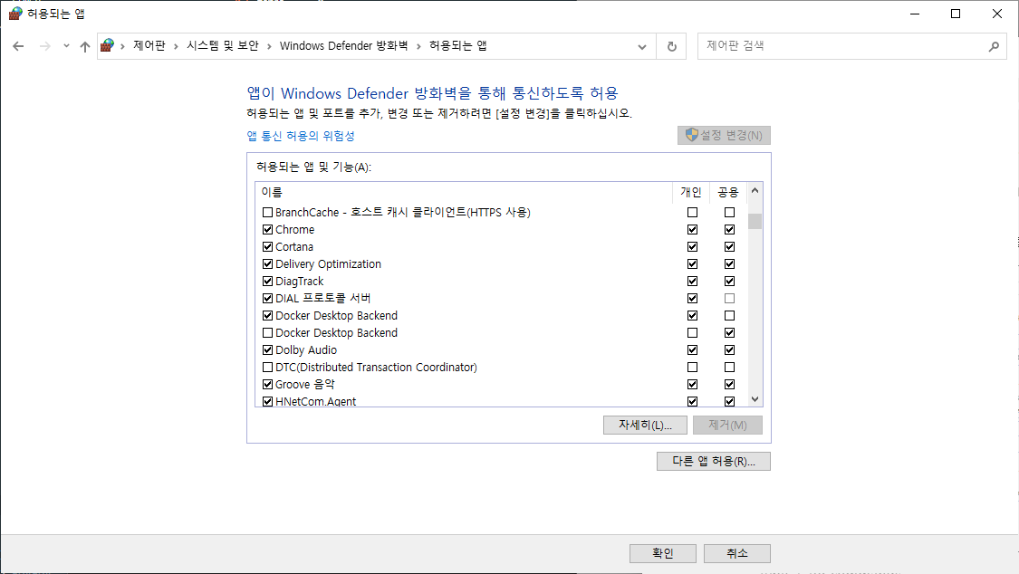Toggle Chrome name checkbox

tap(267, 229)
